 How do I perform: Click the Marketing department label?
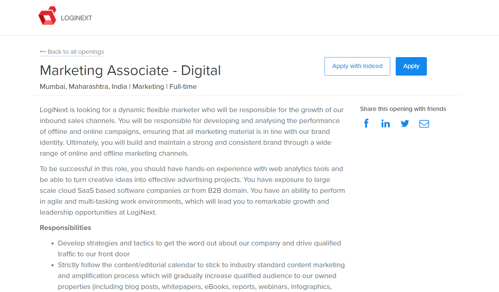148,86
